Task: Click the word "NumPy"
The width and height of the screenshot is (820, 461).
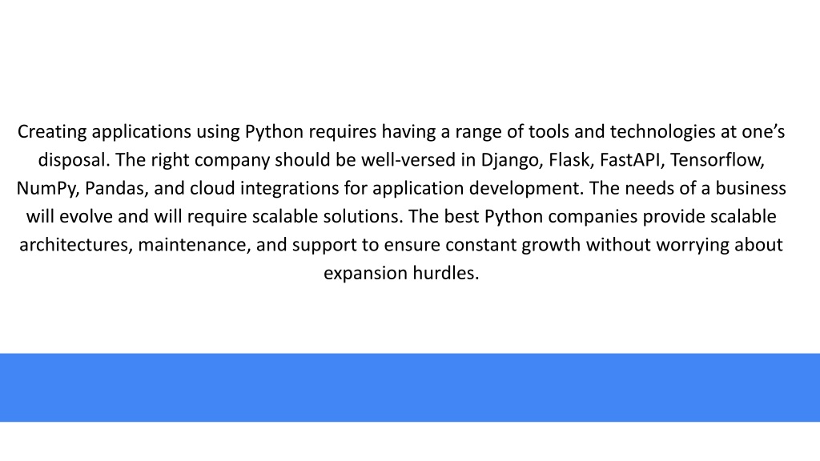Action: [47, 188]
